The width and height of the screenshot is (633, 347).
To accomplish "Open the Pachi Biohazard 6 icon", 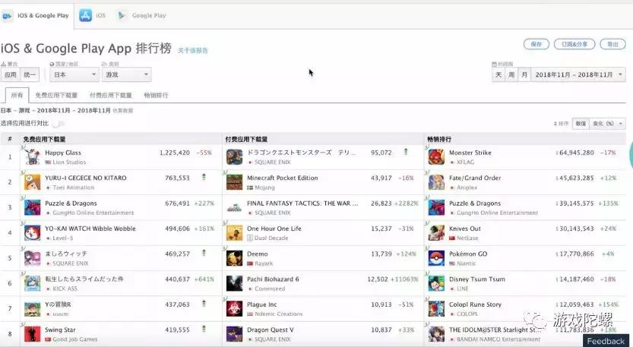I will point(235,283).
